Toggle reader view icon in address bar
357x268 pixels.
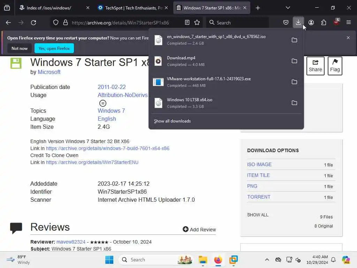187,23
